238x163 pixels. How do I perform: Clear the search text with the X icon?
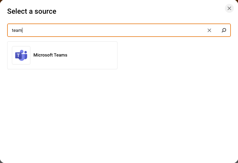point(209,30)
